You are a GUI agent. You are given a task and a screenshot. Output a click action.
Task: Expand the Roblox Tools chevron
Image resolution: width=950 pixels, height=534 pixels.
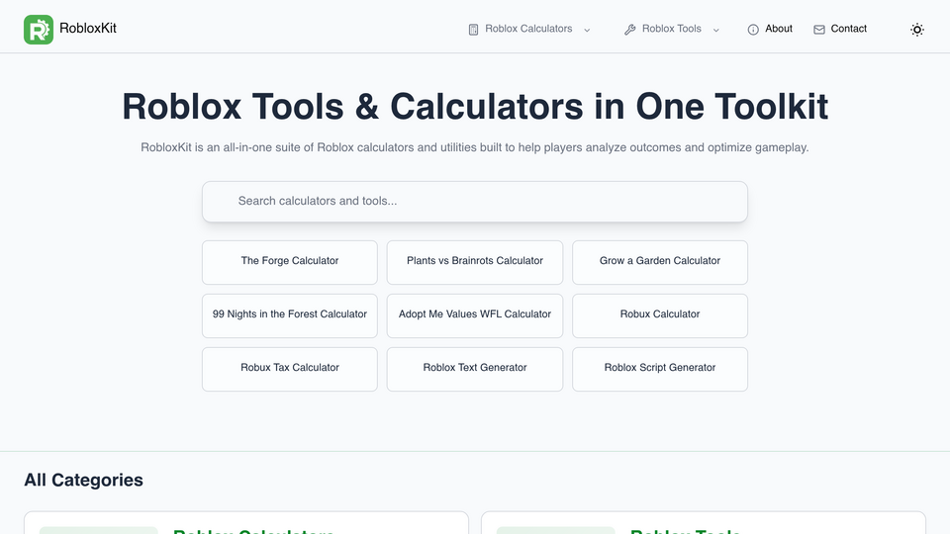coord(716,30)
